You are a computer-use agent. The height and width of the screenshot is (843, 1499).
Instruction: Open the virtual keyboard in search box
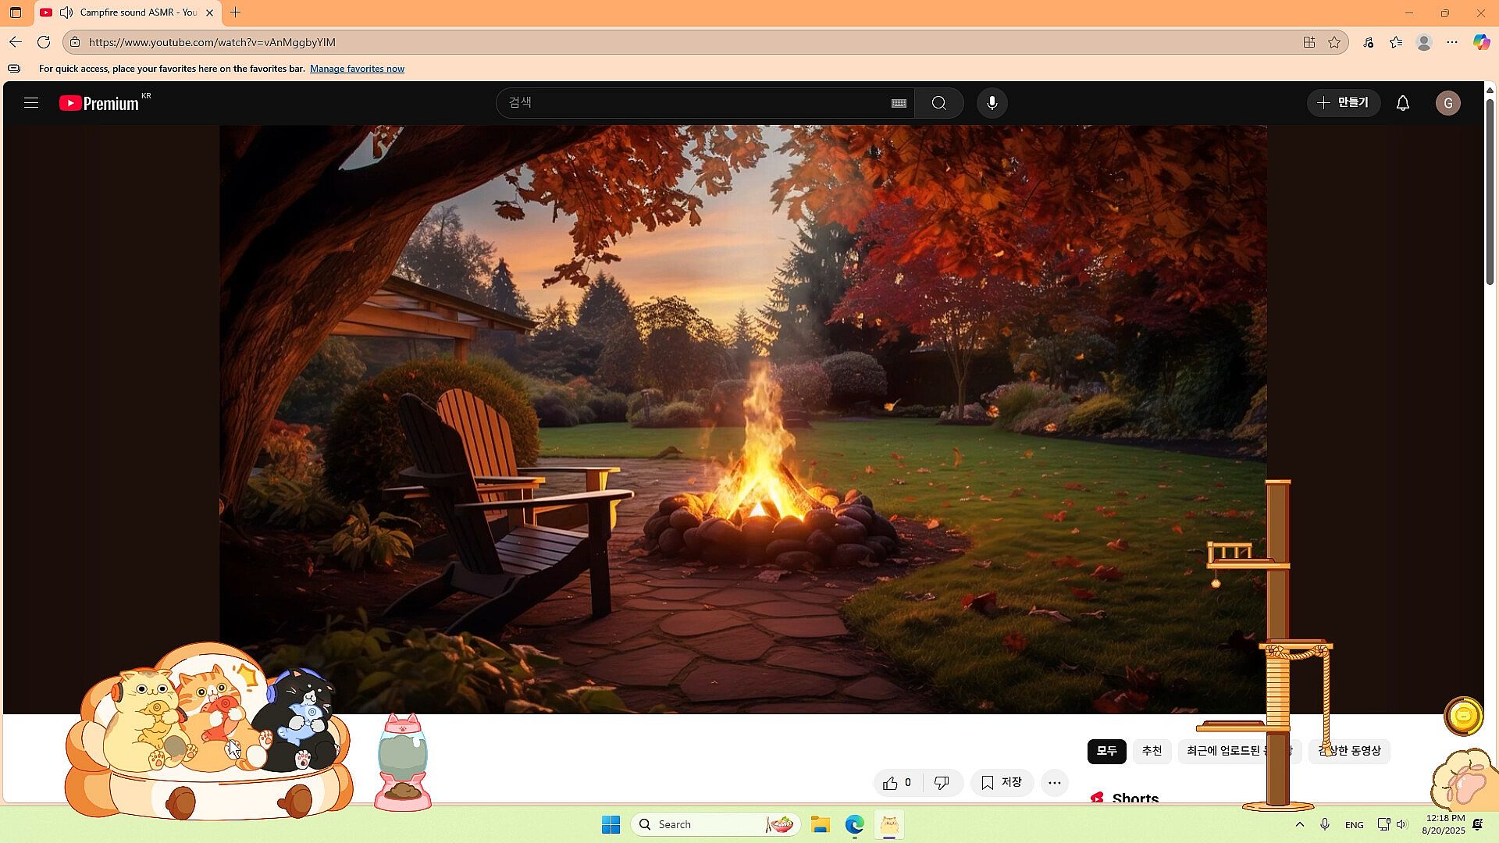tap(899, 103)
